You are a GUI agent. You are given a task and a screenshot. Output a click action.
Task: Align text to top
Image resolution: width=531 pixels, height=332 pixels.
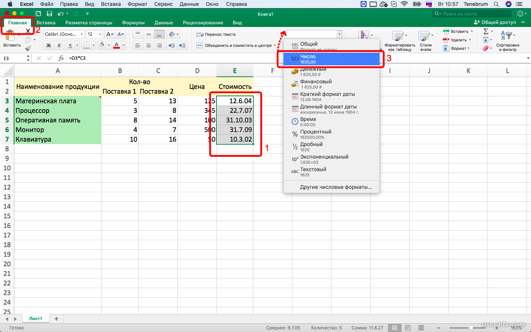[x=138, y=34]
